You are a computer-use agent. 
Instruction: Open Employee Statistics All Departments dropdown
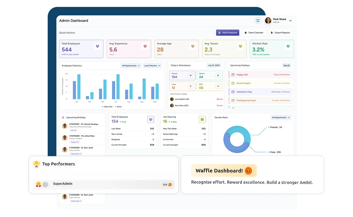pos(131,66)
